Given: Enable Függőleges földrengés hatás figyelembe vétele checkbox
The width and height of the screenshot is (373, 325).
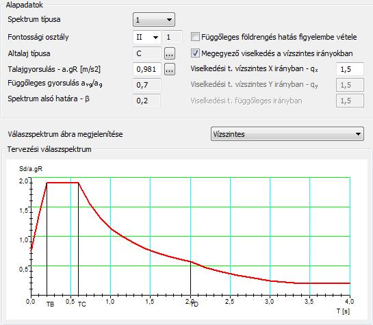Looking at the screenshot, I should (x=195, y=37).
